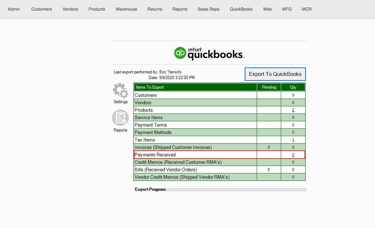375x228 pixels.
Task: Open the Returns menu
Action: tap(155, 9)
